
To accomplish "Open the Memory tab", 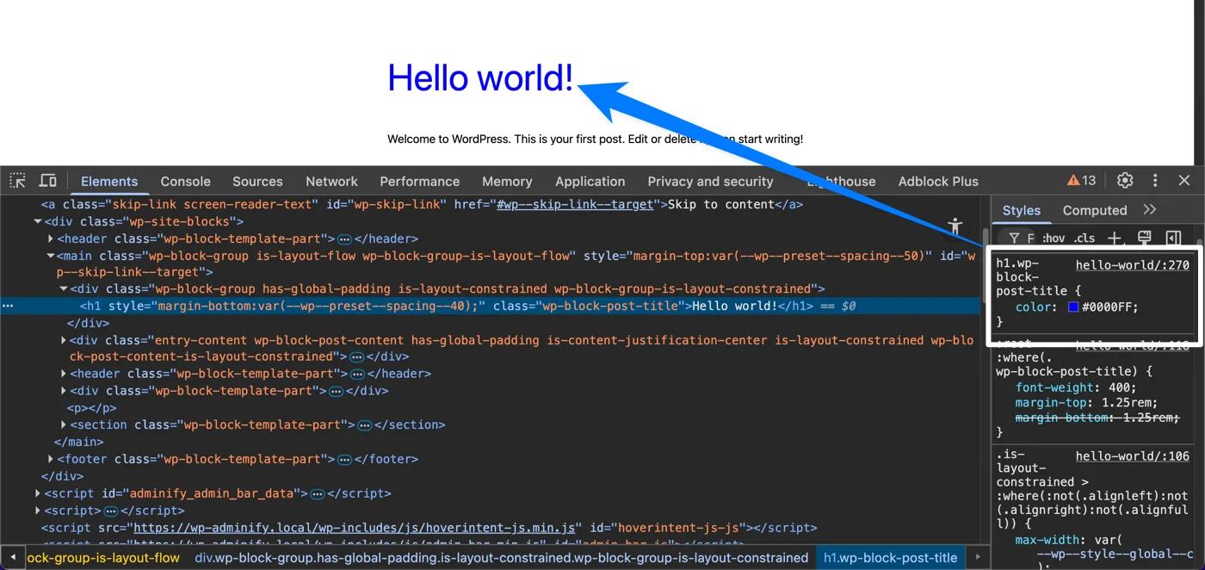I will [x=507, y=181].
